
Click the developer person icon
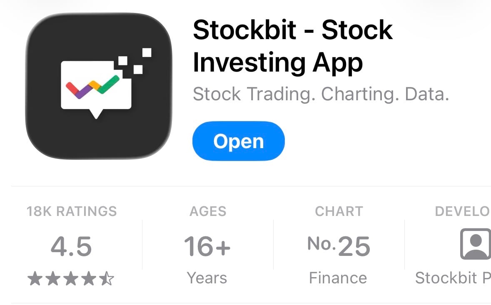point(475,244)
